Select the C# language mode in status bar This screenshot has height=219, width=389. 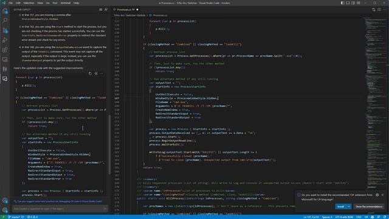click(366, 217)
